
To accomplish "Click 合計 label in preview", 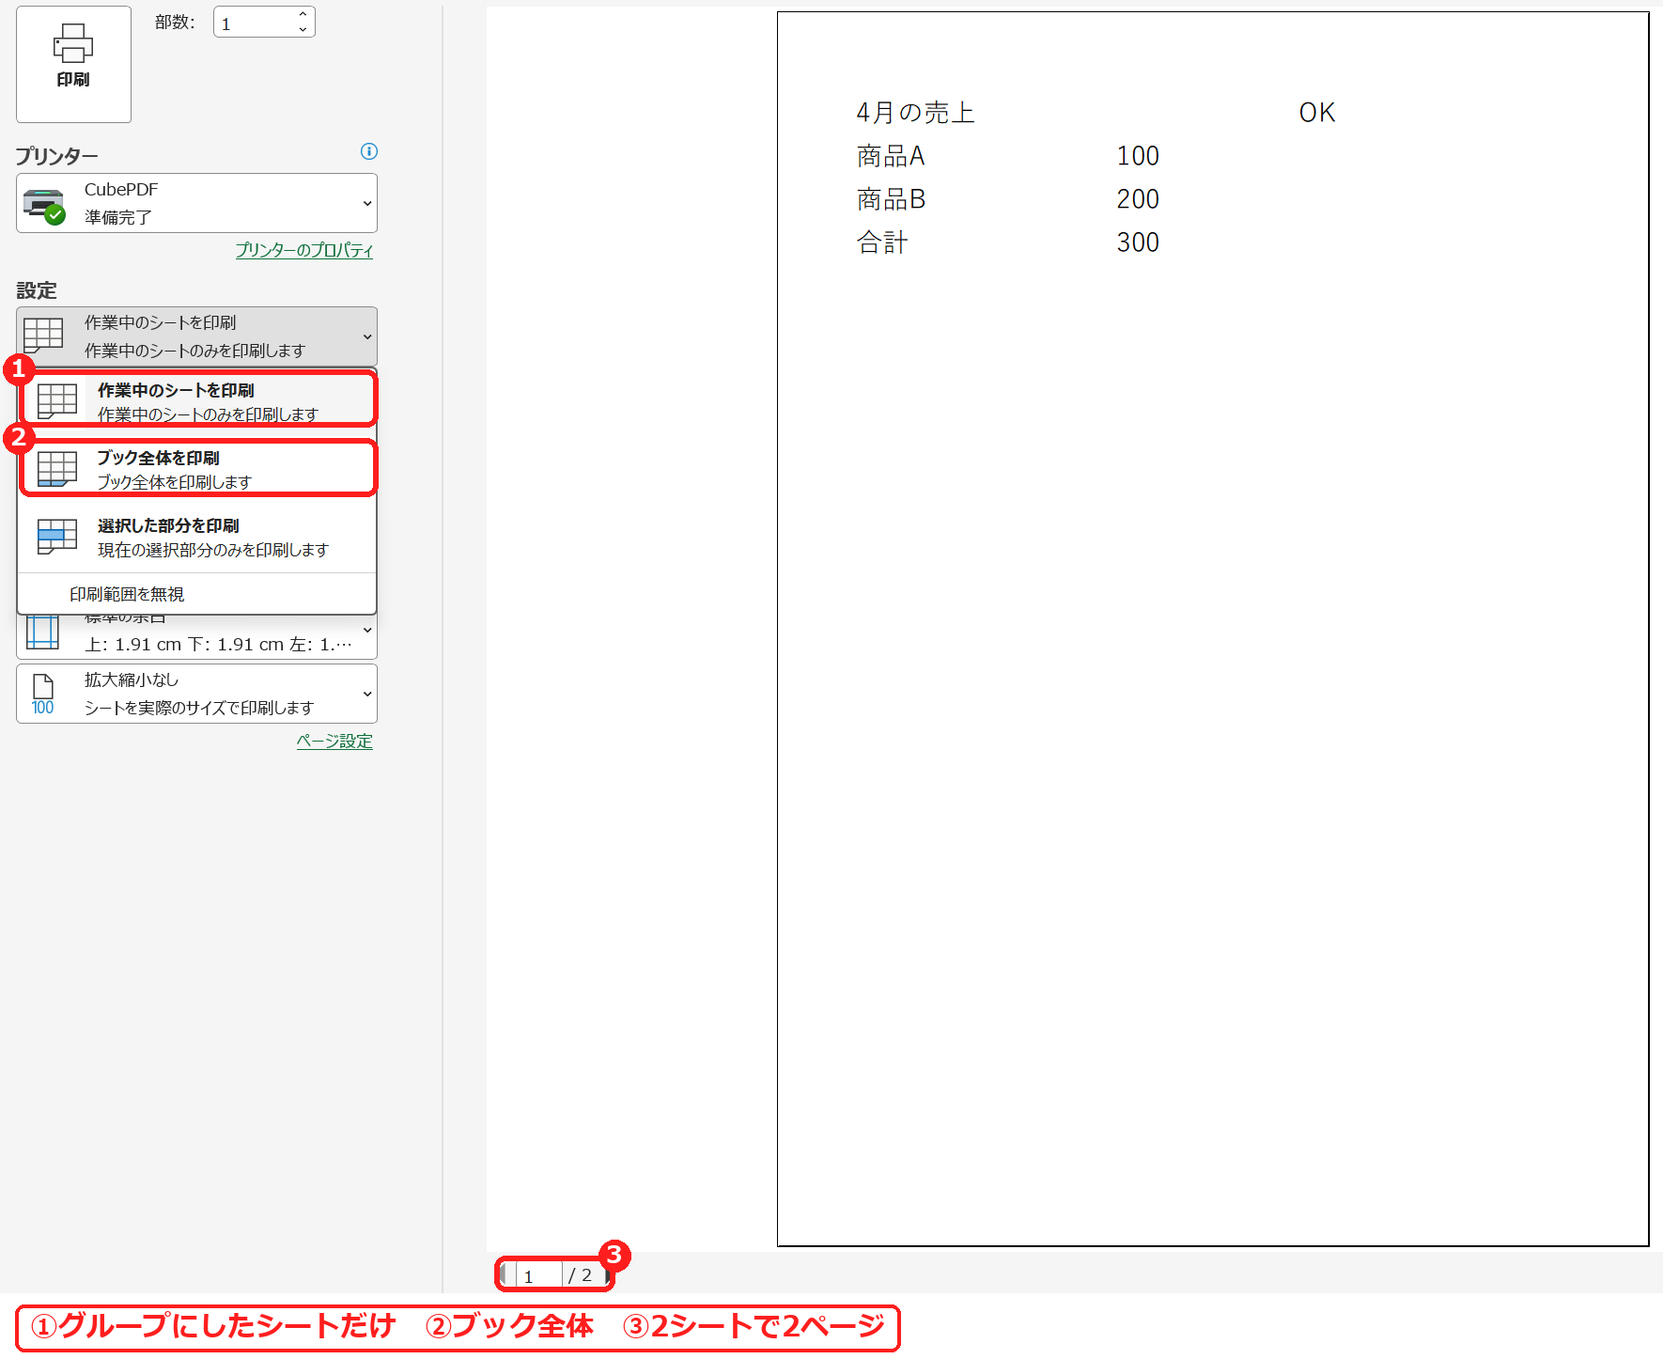I will 881,242.
